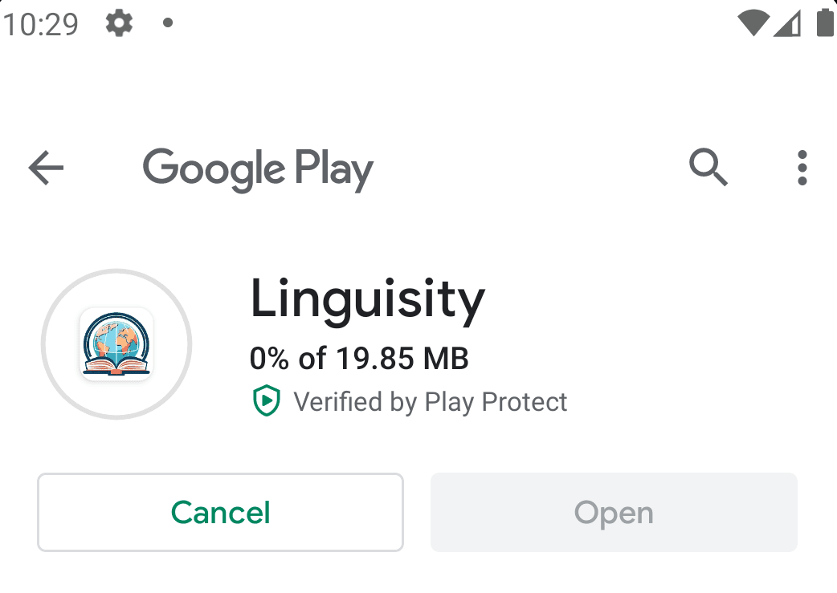
Task: Tap the 10:29 clock in status bar
Action: pos(40,24)
